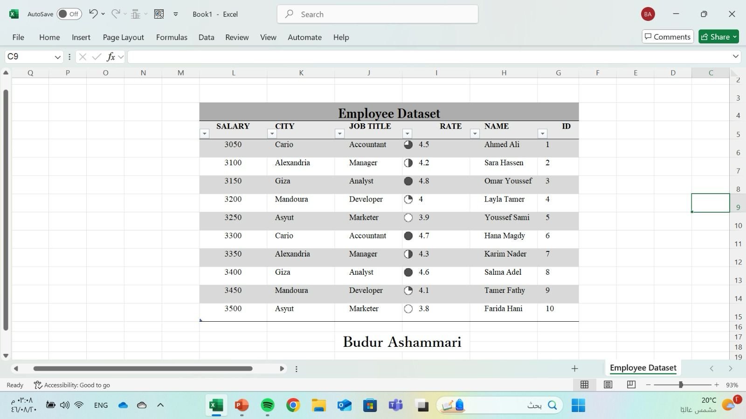
Task: Open the Page Layout ribbon tab
Action: point(123,37)
